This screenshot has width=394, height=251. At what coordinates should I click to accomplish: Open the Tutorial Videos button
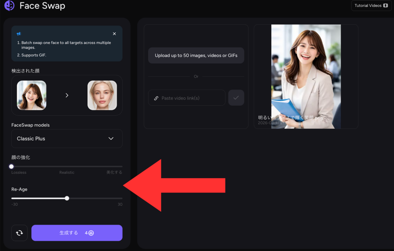click(x=371, y=6)
